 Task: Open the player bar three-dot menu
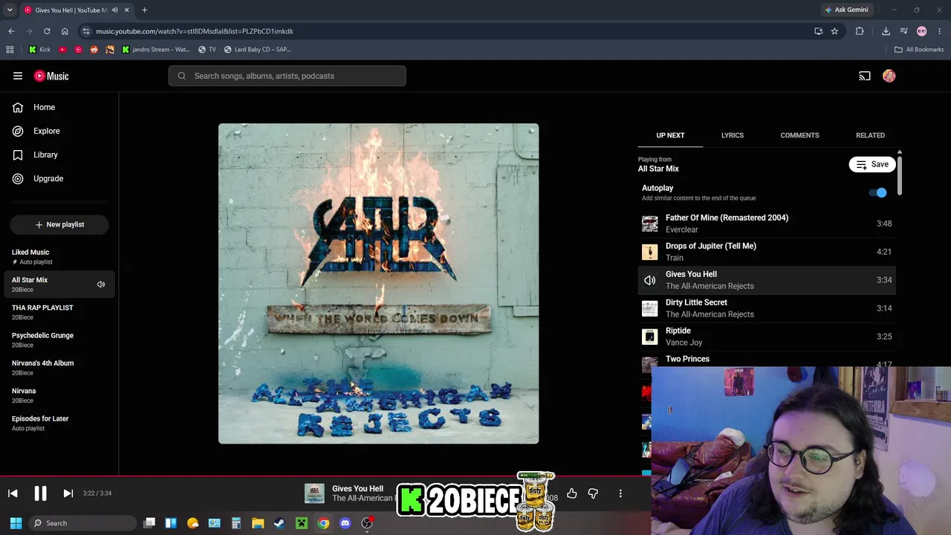620,493
